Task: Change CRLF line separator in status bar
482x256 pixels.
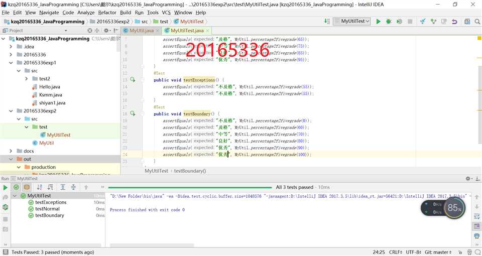Action: click(x=396, y=252)
